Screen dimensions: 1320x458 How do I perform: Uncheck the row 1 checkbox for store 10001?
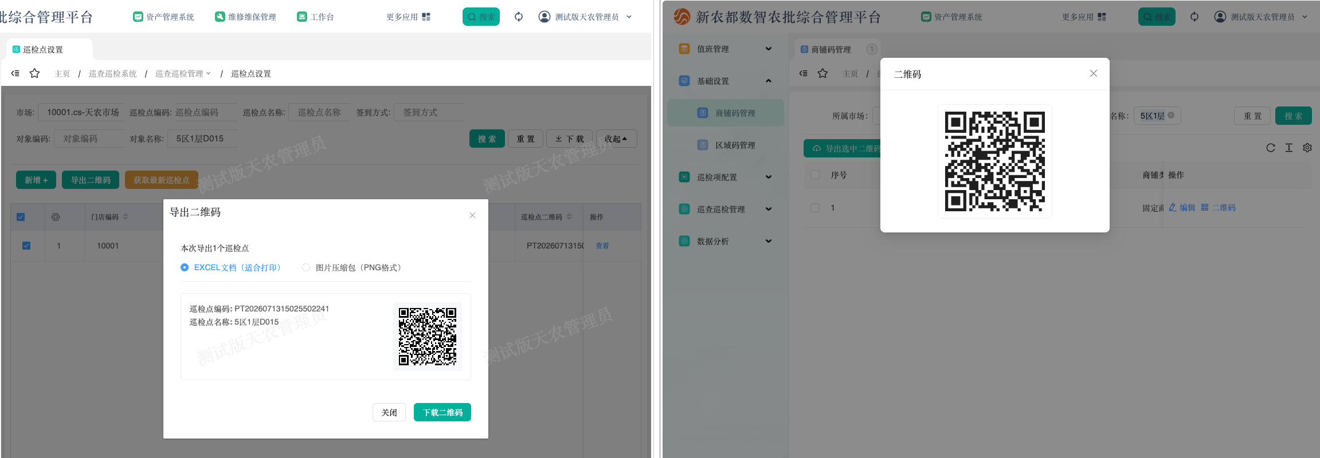click(x=26, y=246)
